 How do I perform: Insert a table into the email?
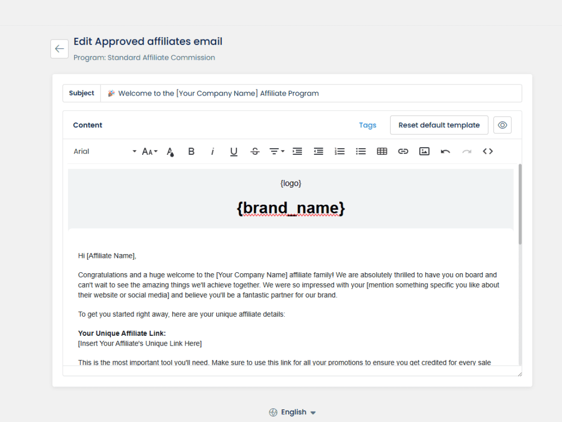(x=382, y=151)
